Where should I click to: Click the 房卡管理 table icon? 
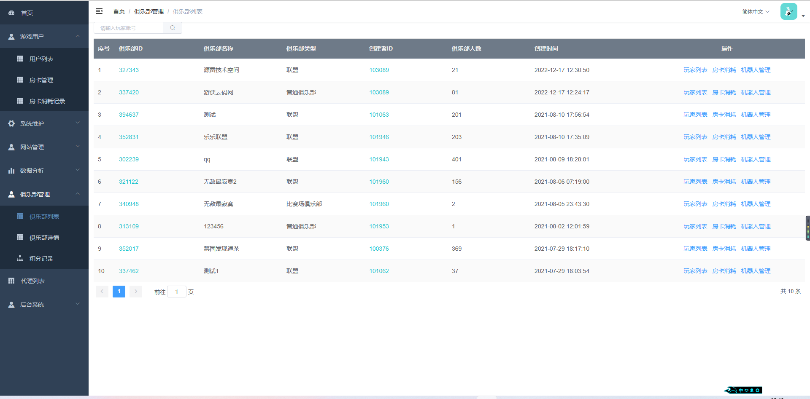(20, 80)
